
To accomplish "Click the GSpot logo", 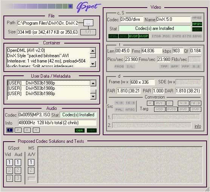I will (88, 7).
